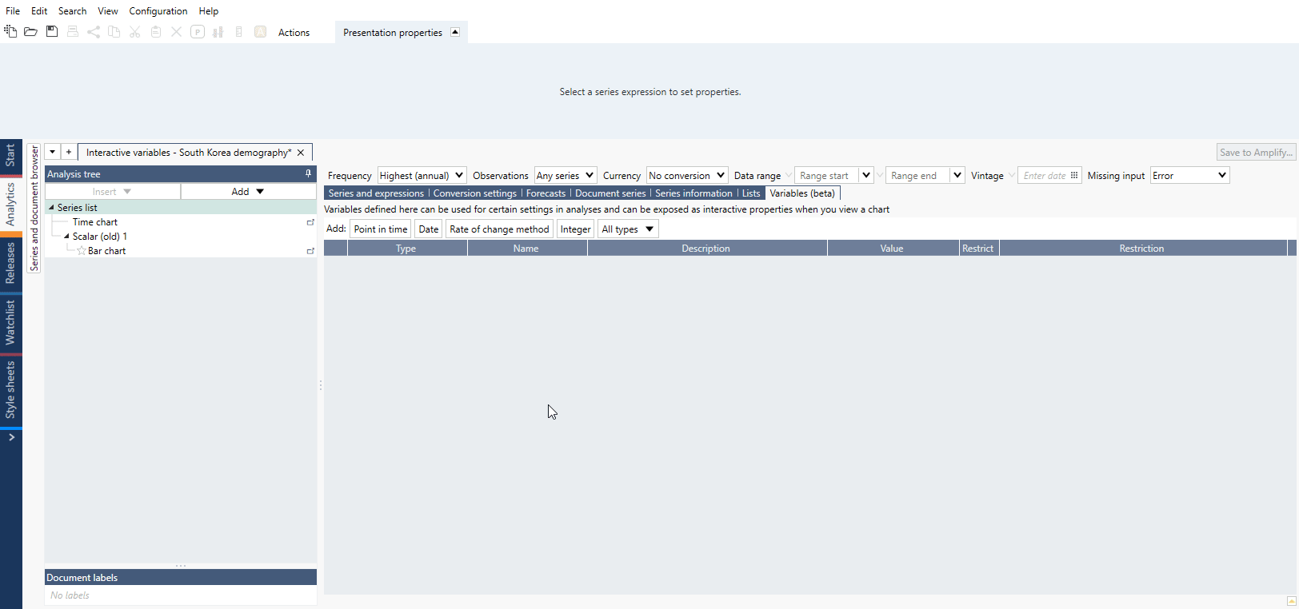
Task: Toggle the Vintage dropdown arrow
Action: click(1011, 175)
